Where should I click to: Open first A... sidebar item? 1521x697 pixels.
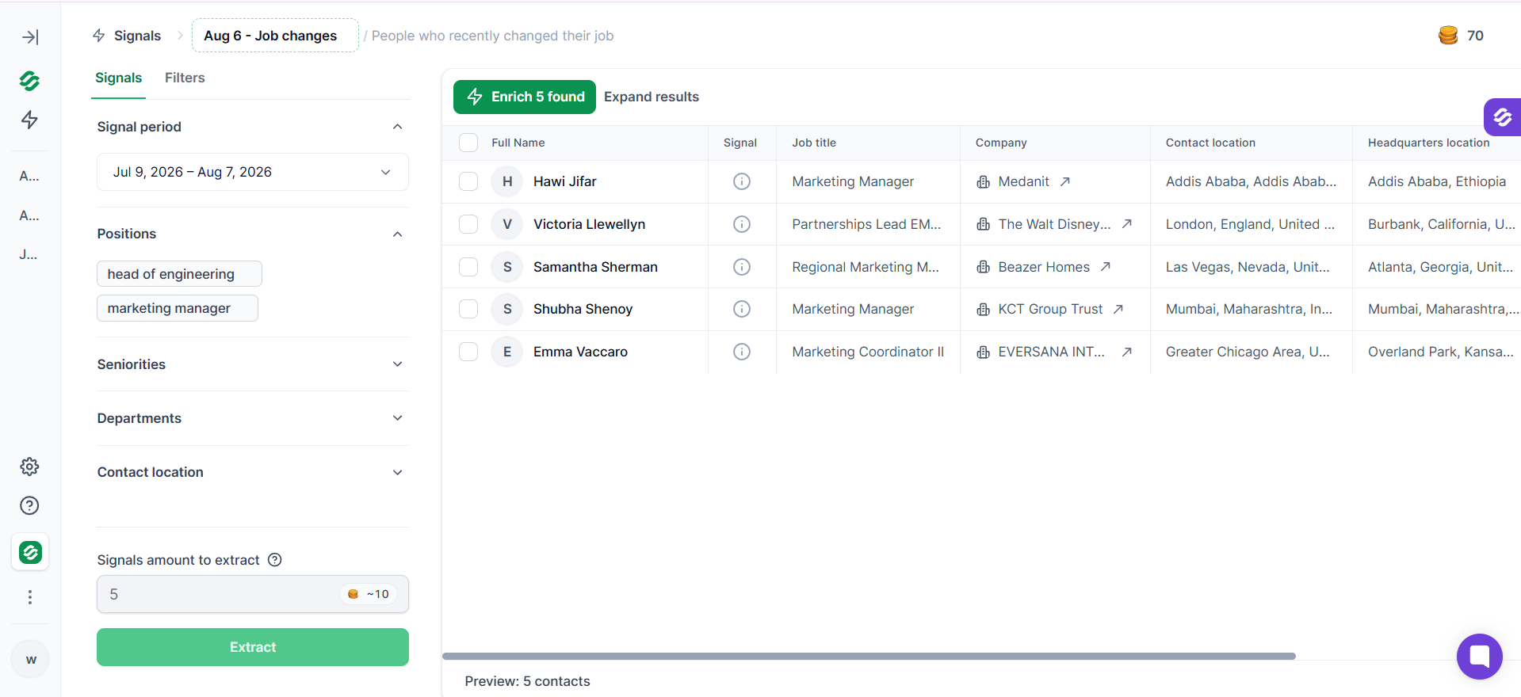point(29,177)
